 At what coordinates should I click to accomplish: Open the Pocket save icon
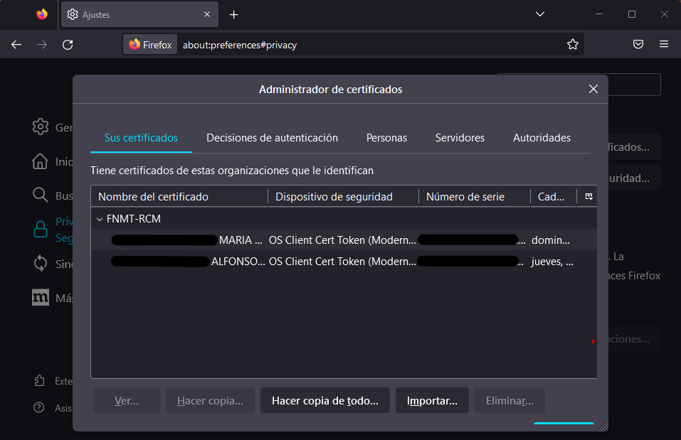coord(638,45)
